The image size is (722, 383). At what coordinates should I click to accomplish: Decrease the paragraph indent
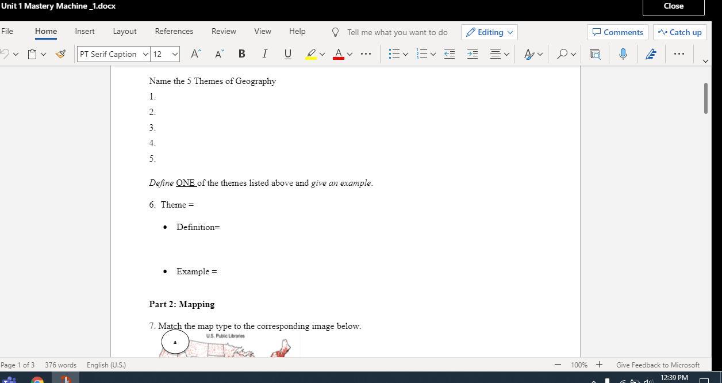tap(450, 54)
